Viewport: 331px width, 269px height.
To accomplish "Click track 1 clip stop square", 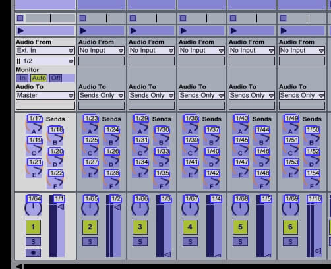I will coord(20,18).
